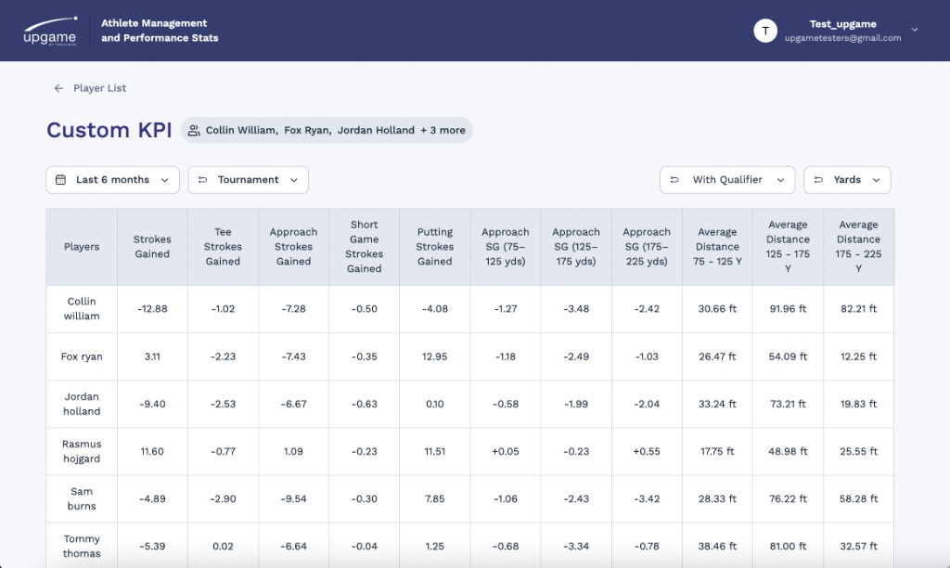
Task: Click the Strokes Gained column header
Action: click(x=152, y=247)
